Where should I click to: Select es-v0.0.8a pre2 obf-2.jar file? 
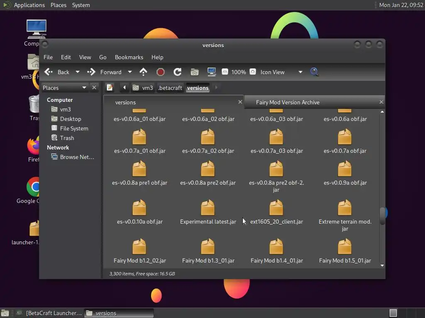276,176
